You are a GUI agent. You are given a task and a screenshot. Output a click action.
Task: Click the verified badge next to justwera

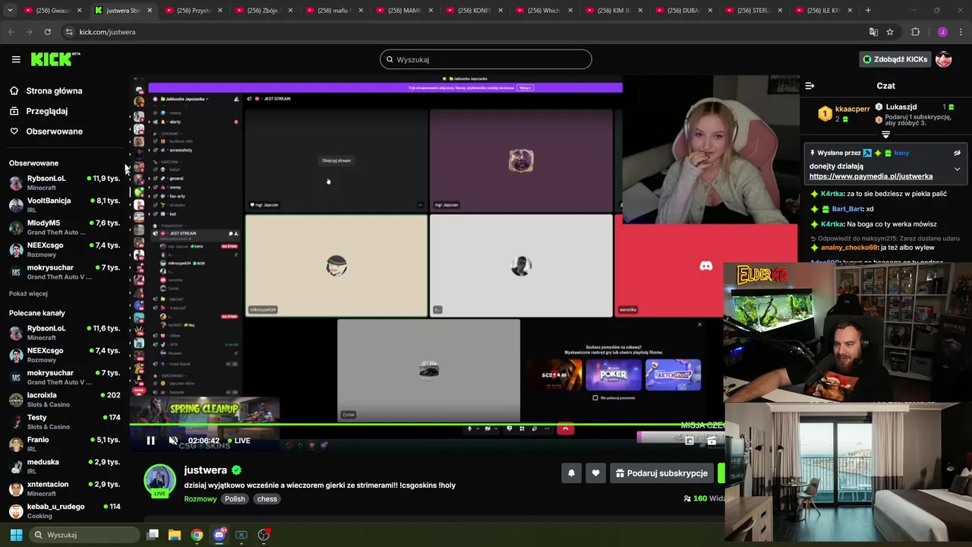pos(236,470)
